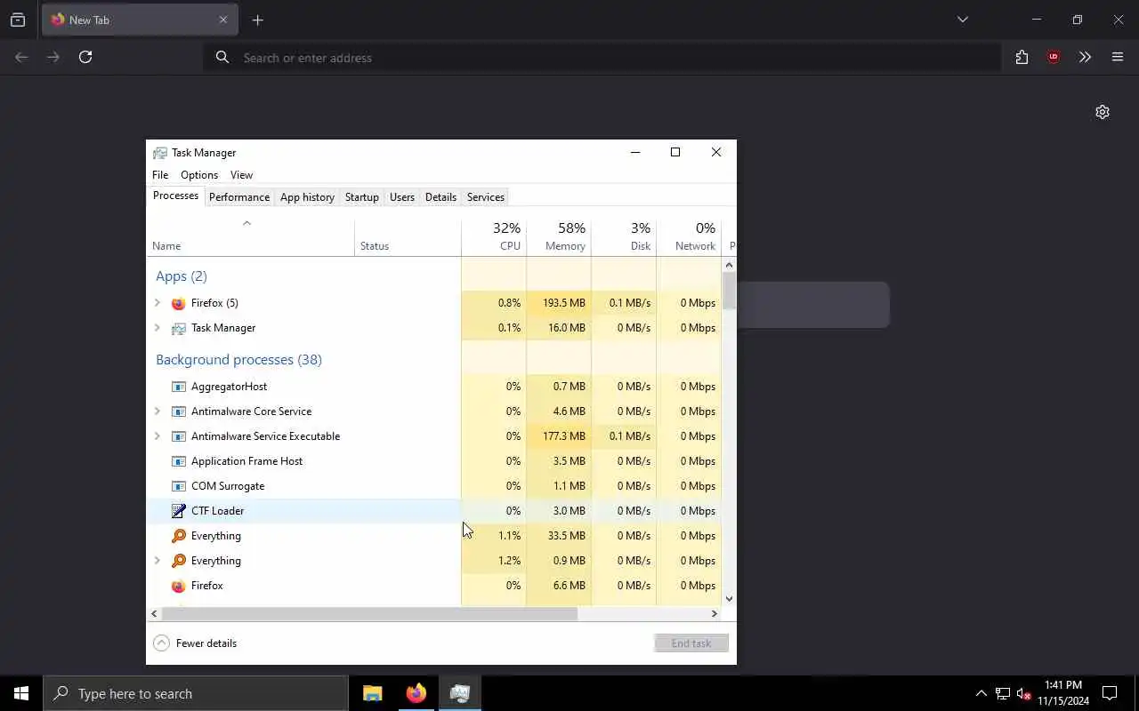Click the Windows taskbar search box
Viewport: 1139px width, 711px height.
pos(196,693)
